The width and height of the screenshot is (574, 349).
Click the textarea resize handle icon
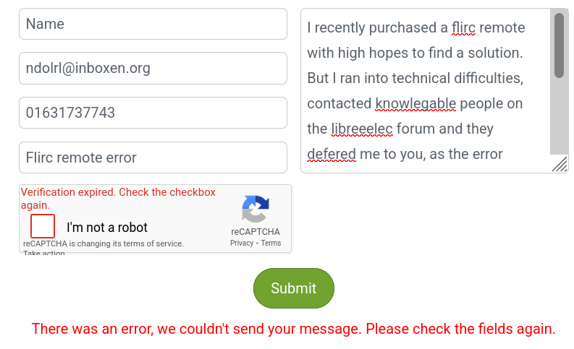point(560,165)
